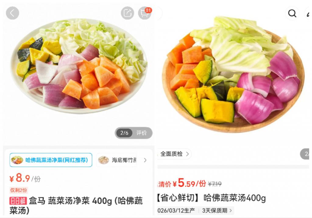Switch to the 评价 reviews tab
312x218 pixels.
(141, 133)
